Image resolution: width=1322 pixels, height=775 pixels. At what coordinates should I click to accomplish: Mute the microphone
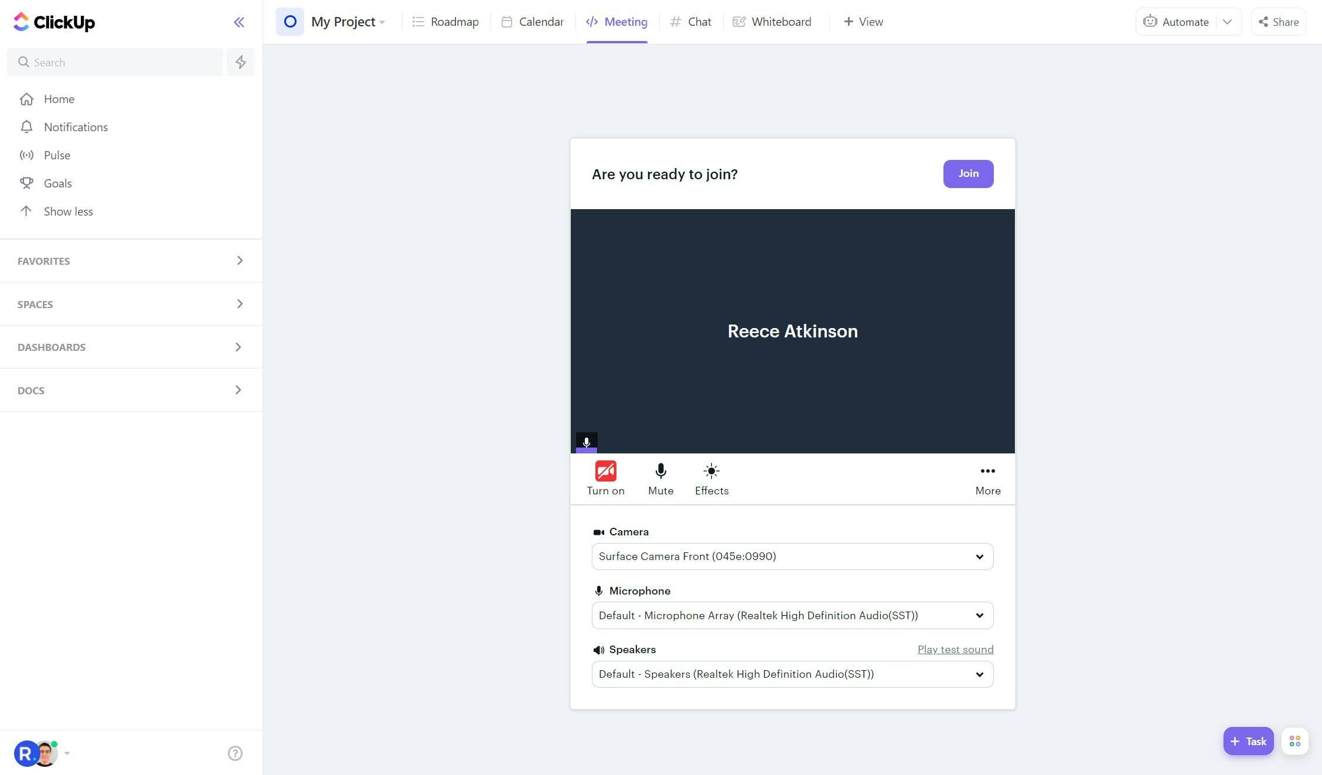[x=660, y=479]
